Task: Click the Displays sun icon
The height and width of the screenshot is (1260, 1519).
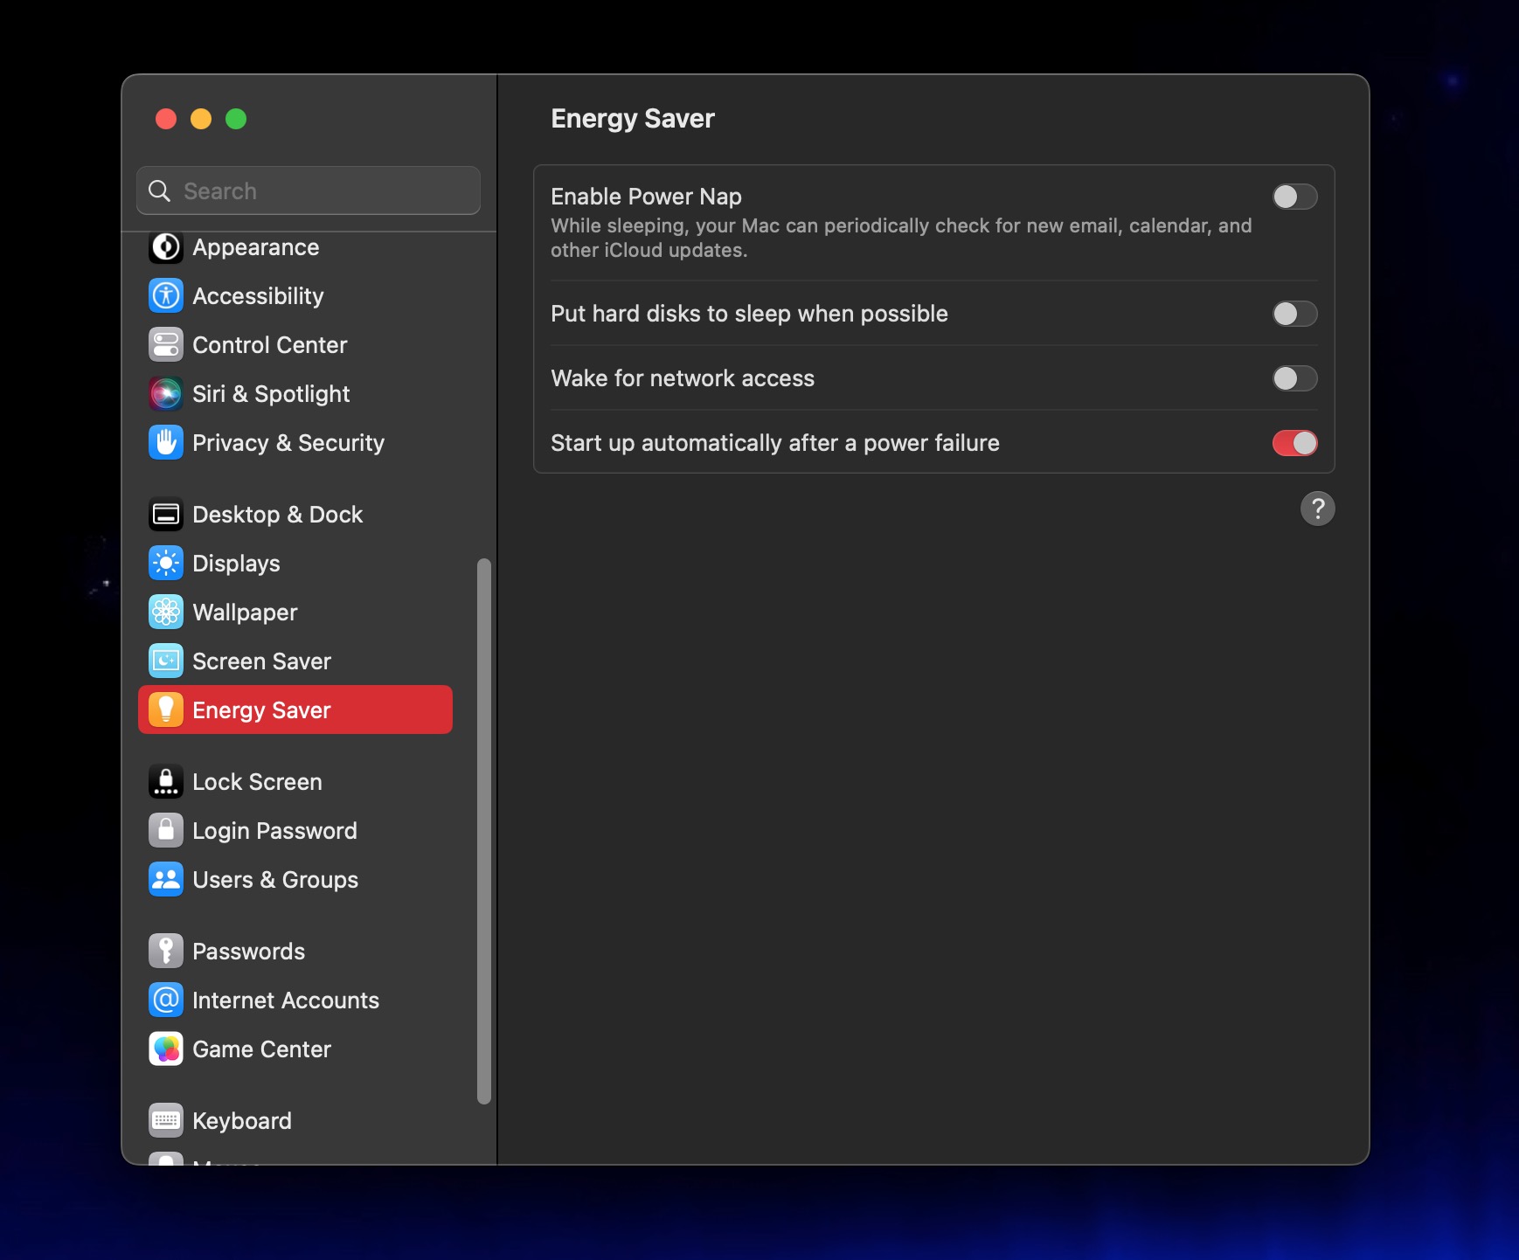Action: [x=166, y=564]
